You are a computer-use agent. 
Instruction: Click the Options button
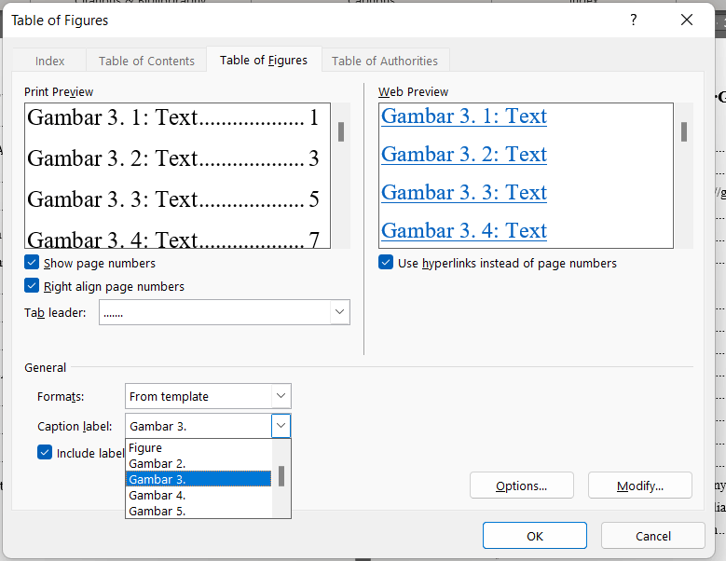[521, 486]
